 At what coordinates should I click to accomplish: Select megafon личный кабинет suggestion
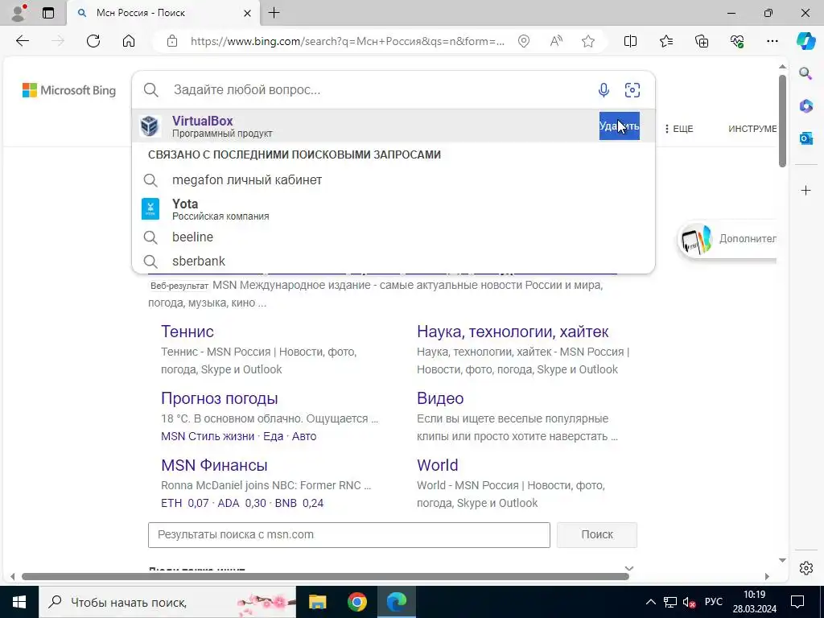coord(393,179)
